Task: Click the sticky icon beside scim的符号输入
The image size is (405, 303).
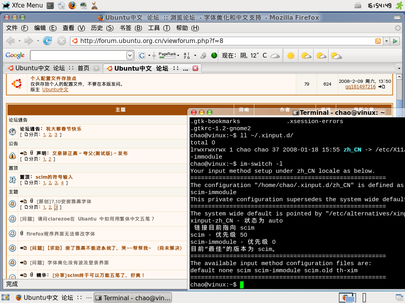Action: point(12,180)
